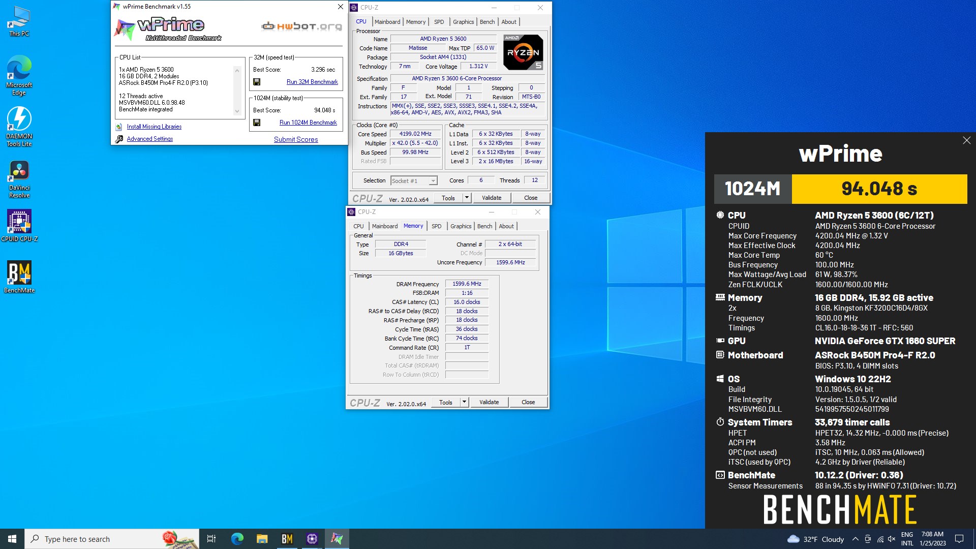Open Tools dropdown arrow in Memory CPU-Z window
The image size is (976, 549).
click(x=464, y=402)
